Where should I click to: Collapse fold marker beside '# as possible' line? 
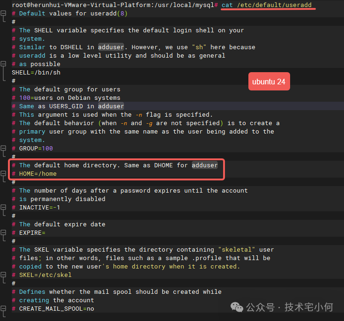[3, 64]
